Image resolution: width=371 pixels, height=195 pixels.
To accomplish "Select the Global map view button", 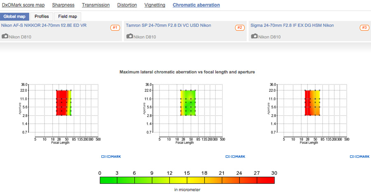I will pos(14,16).
